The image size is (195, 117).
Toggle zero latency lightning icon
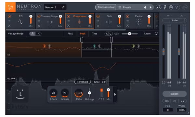165,7
